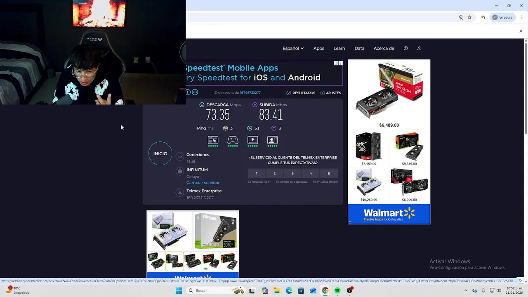528x297 pixels.
Task: Click the INICIO go button
Action: 160,153
